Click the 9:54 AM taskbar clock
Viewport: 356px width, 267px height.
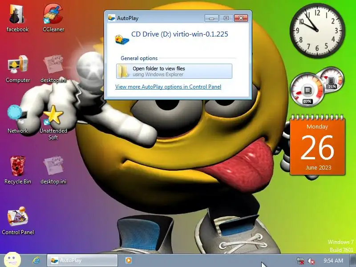pyautogui.click(x=333, y=260)
